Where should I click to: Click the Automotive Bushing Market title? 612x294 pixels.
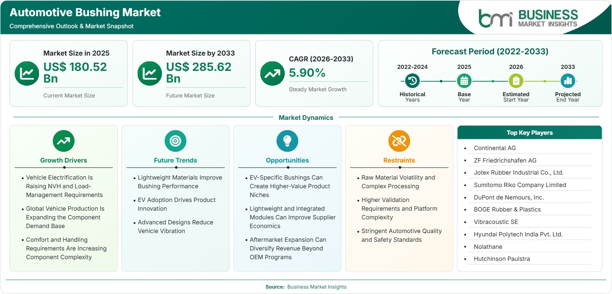[85, 12]
